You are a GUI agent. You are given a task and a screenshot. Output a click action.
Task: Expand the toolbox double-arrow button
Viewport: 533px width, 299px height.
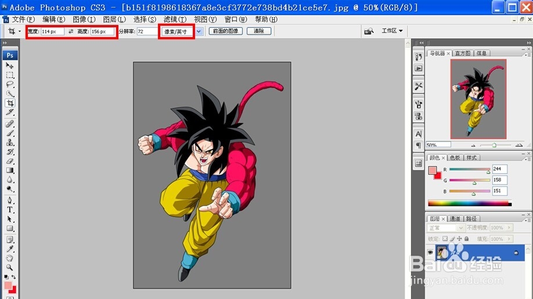tap(5, 43)
